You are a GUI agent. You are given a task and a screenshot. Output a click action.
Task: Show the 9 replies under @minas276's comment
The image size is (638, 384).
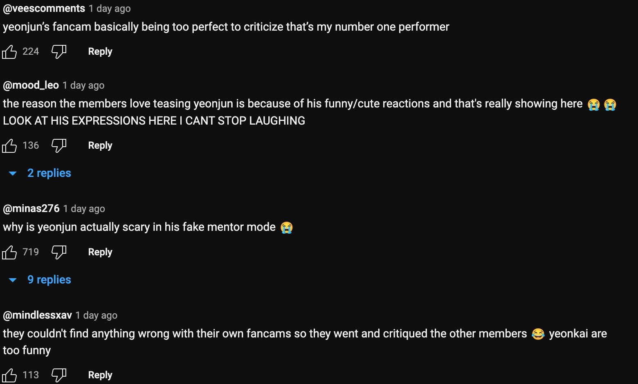tap(49, 279)
